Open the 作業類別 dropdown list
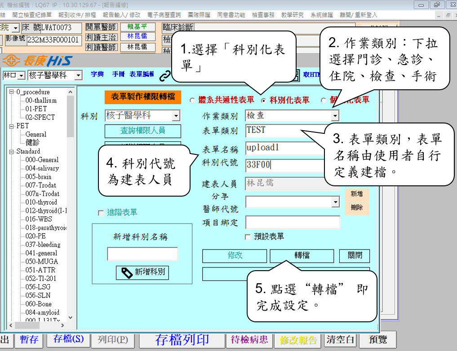This screenshot has width=457, height=351. [x=334, y=116]
